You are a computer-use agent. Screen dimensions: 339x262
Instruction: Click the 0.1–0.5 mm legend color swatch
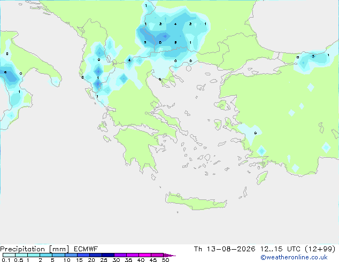[x=9, y=255]
